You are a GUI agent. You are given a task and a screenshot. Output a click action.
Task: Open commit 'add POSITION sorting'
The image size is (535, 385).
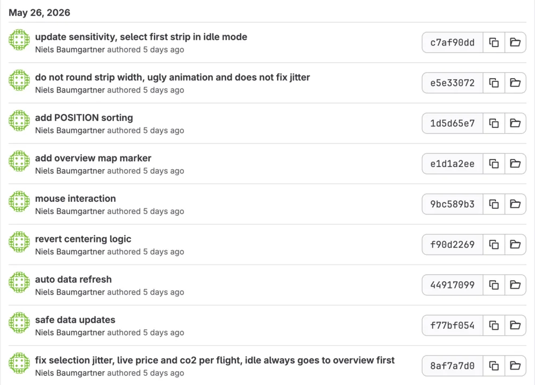point(84,117)
